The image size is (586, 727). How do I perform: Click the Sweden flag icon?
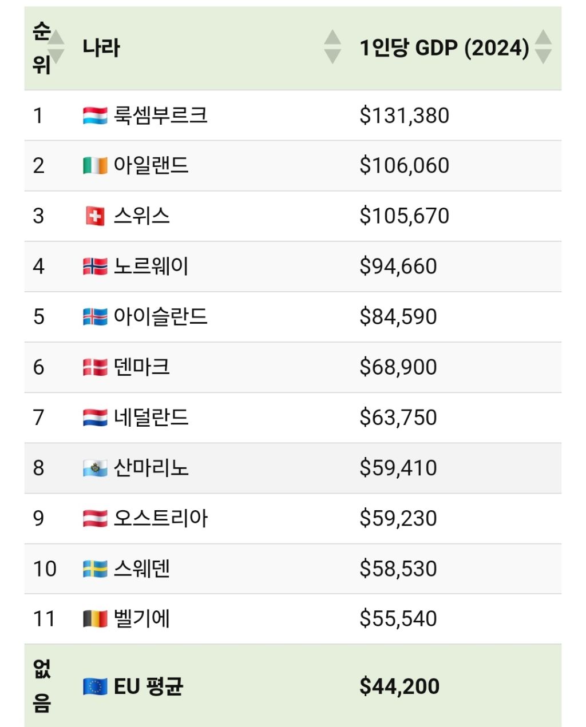point(95,569)
